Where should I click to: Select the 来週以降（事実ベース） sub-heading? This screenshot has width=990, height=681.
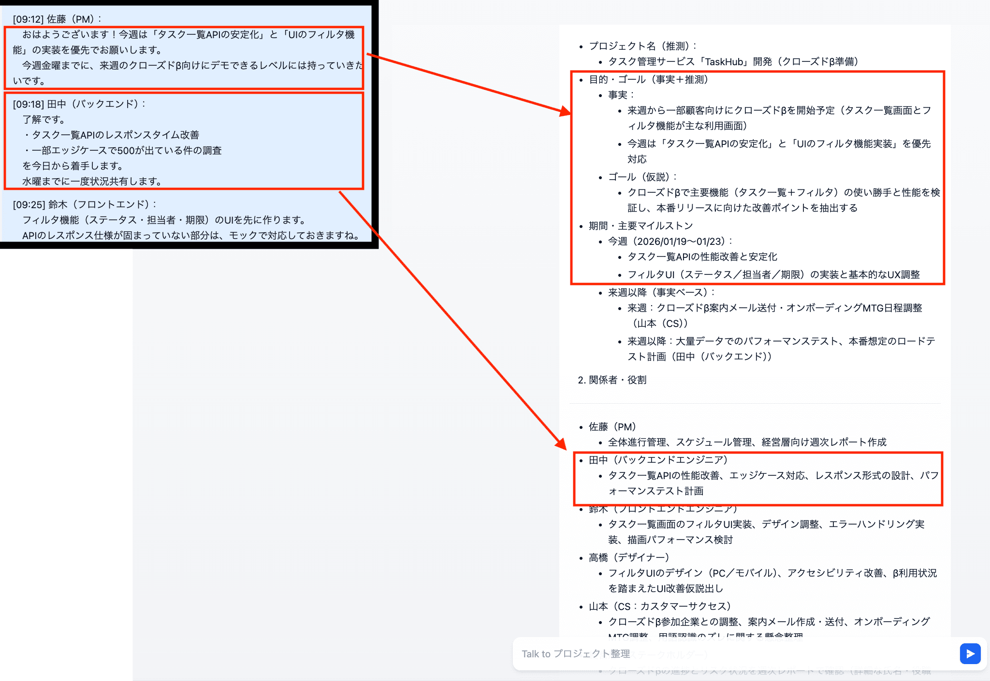pos(661,292)
